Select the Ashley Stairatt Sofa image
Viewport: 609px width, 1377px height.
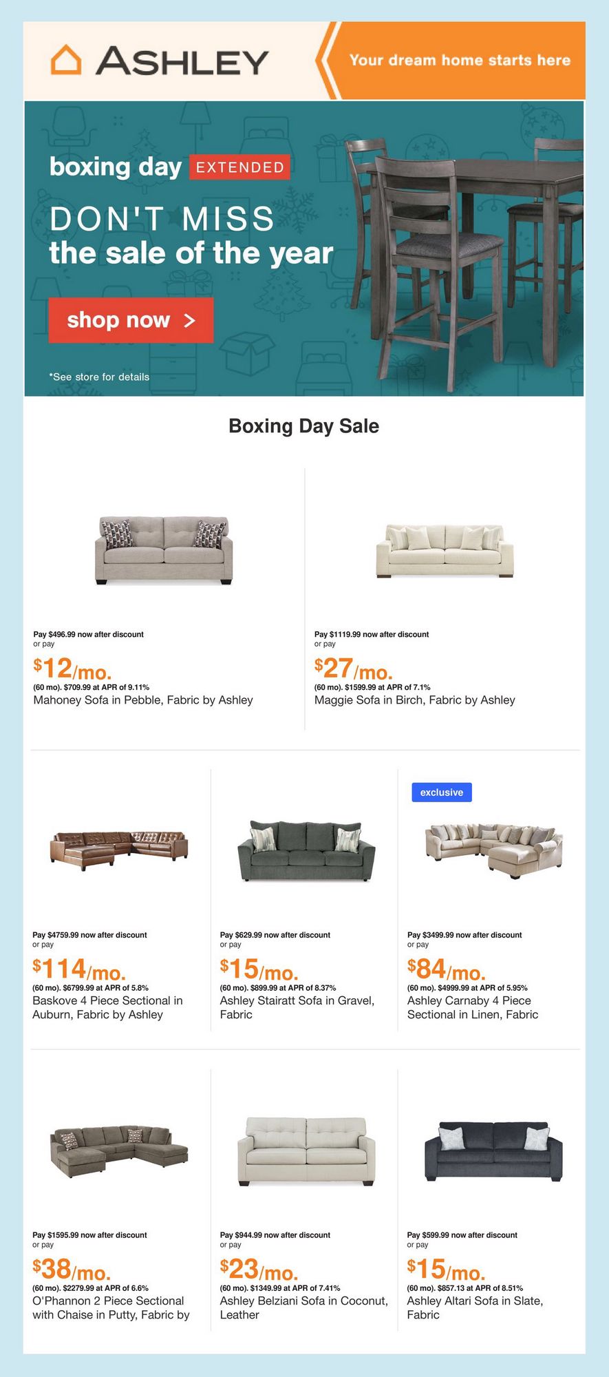[306, 851]
